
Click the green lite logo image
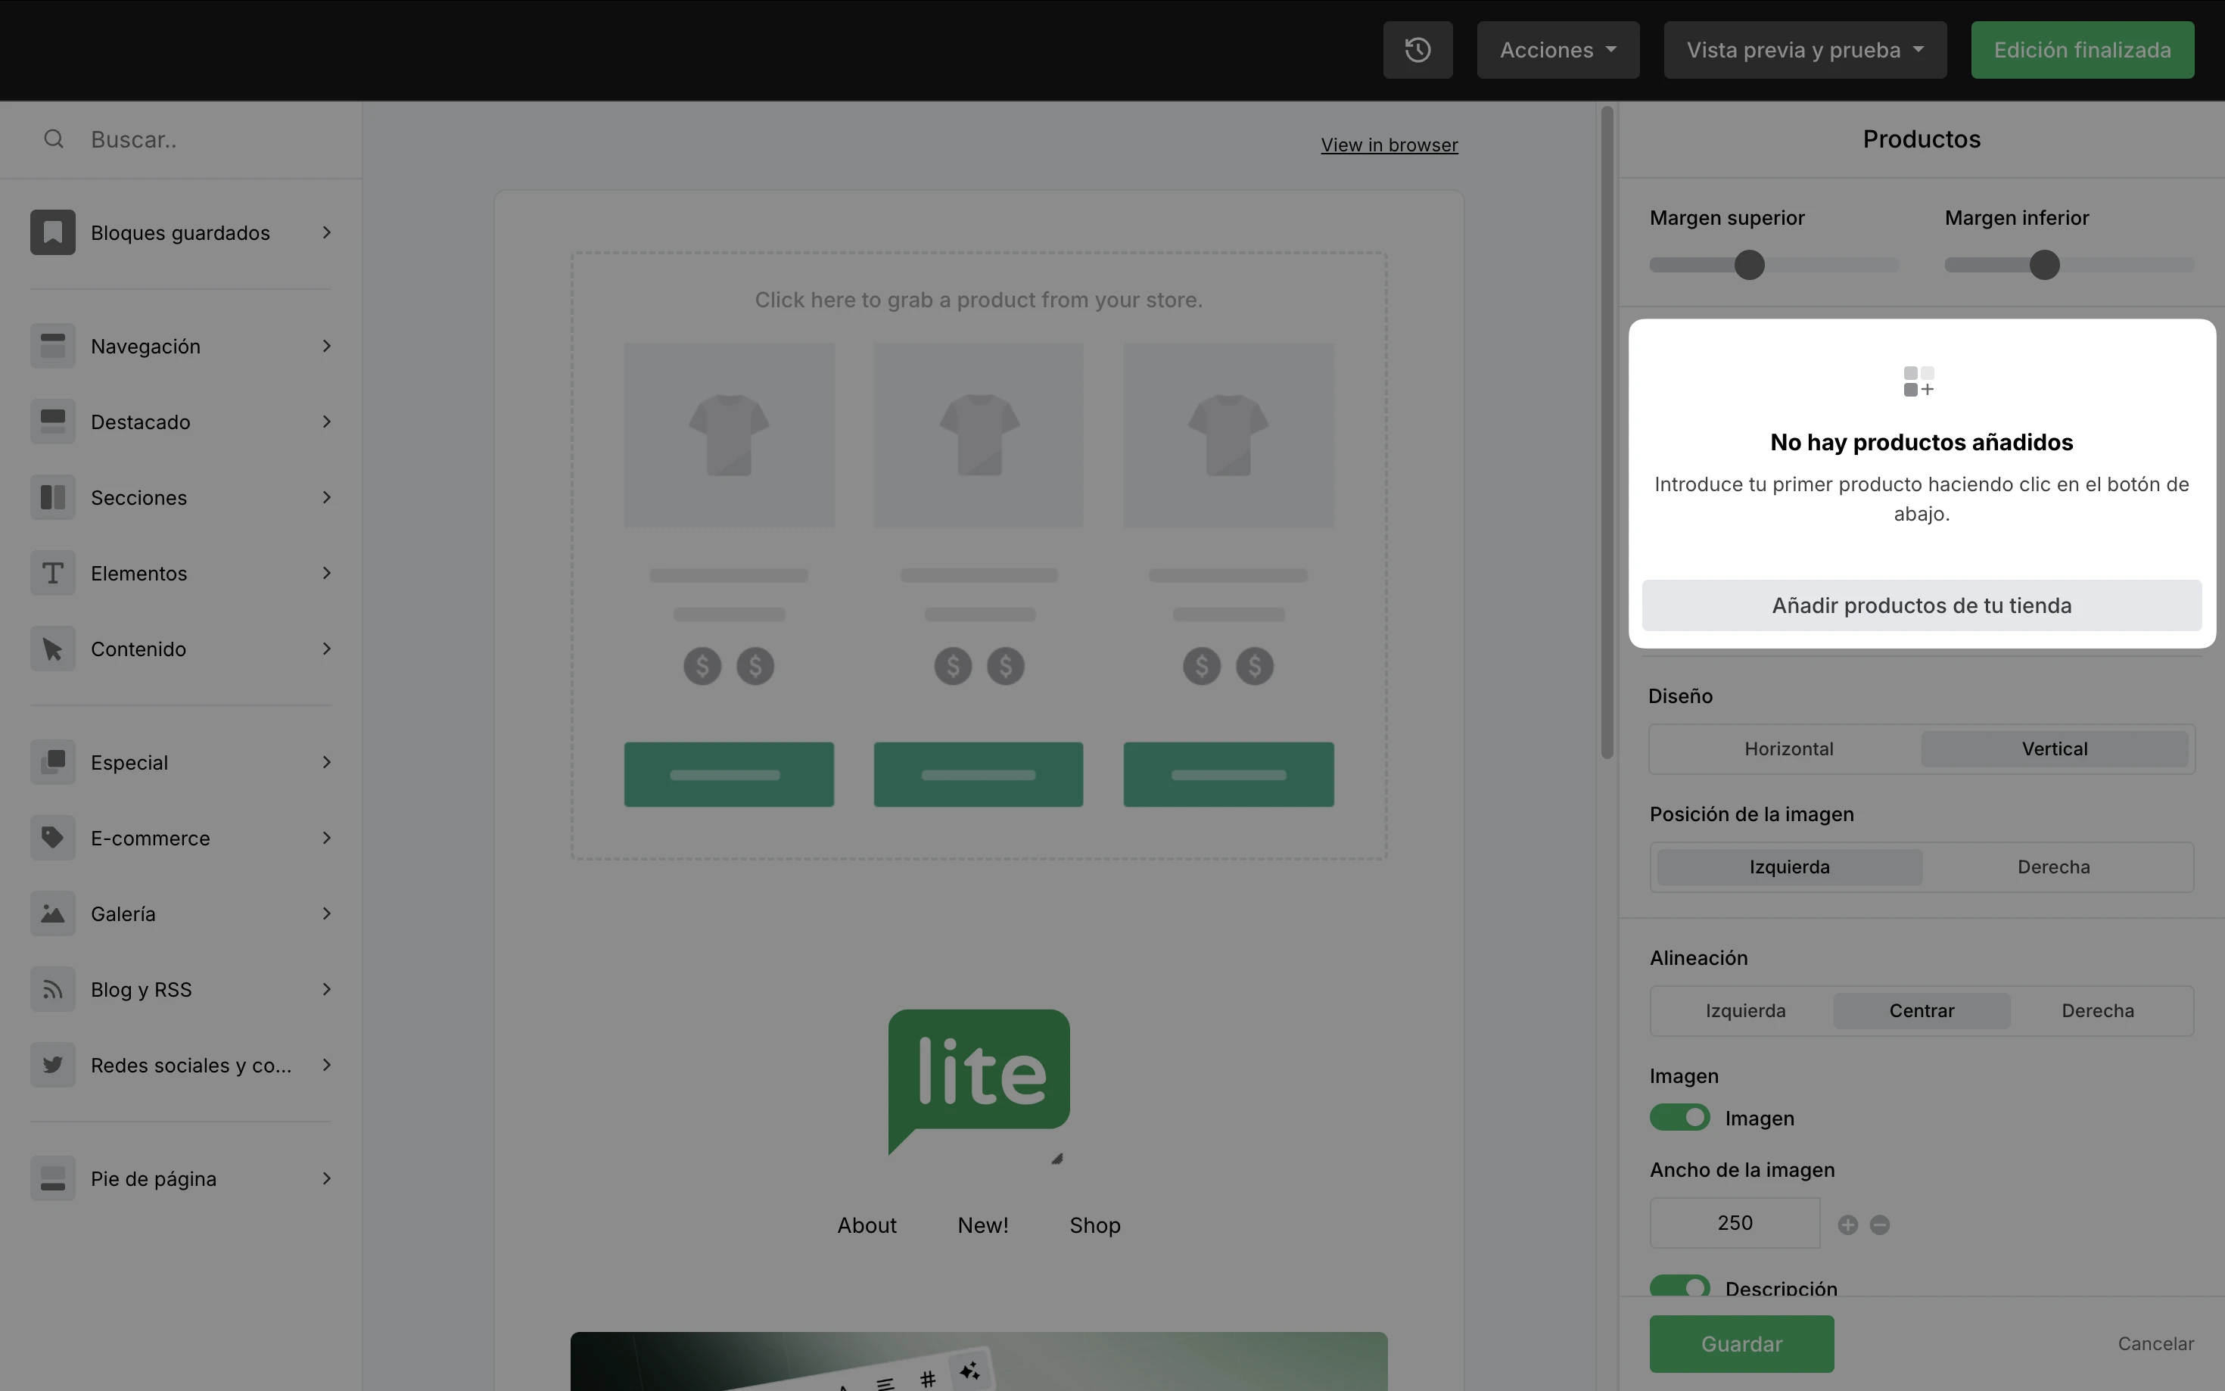979,1082
